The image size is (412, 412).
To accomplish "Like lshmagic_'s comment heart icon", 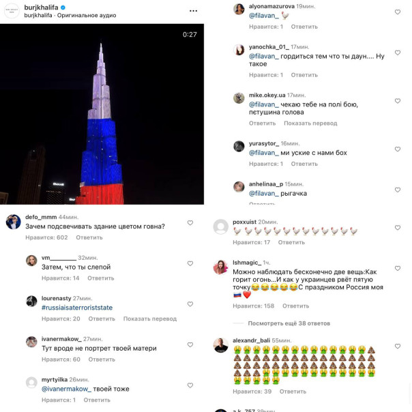I will tap(398, 268).
